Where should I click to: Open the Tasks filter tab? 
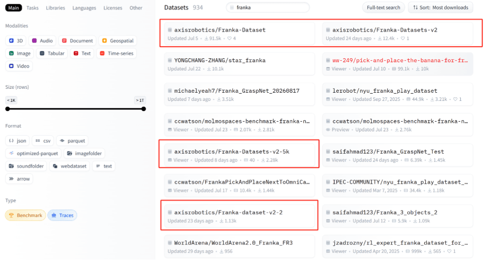pyautogui.click(x=32, y=8)
